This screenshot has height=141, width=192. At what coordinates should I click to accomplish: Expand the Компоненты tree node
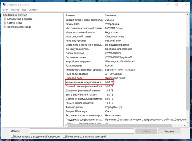[5, 23]
